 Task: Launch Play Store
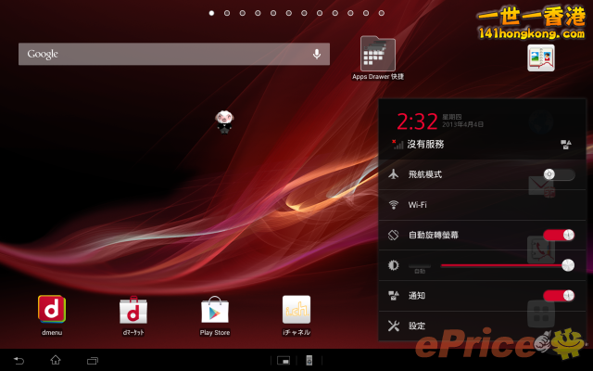(x=214, y=311)
